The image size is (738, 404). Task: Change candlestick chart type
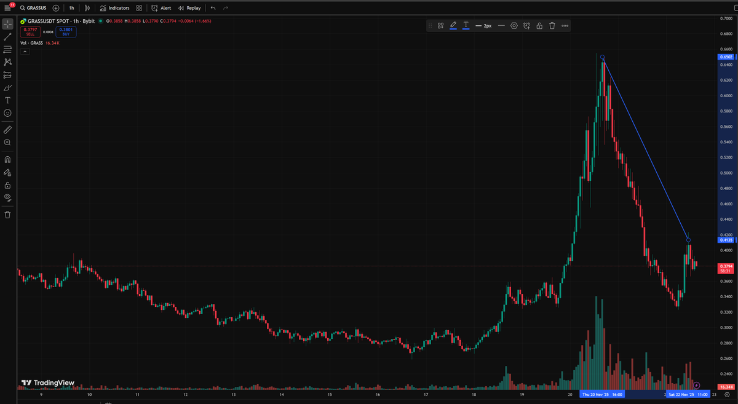[87, 8]
